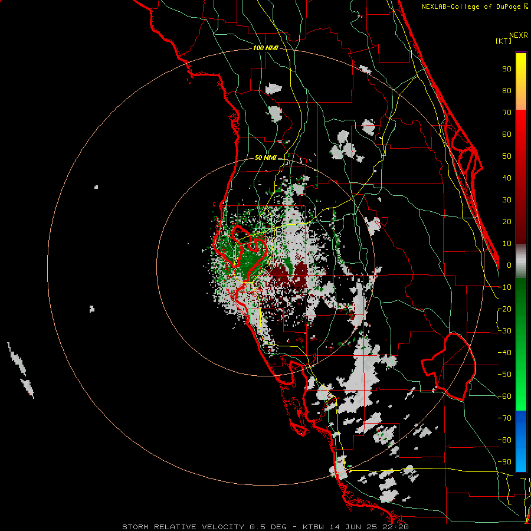Click the KT units label above color scale
Image resolution: width=531 pixels, height=531 pixels.
pyautogui.click(x=504, y=41)
